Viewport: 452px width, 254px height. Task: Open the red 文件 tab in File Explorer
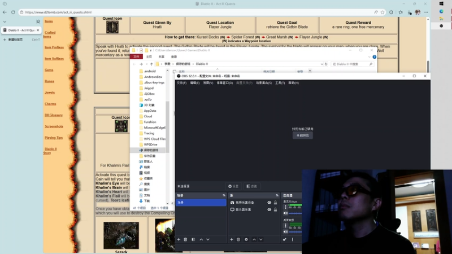click(x=136, y=57)
